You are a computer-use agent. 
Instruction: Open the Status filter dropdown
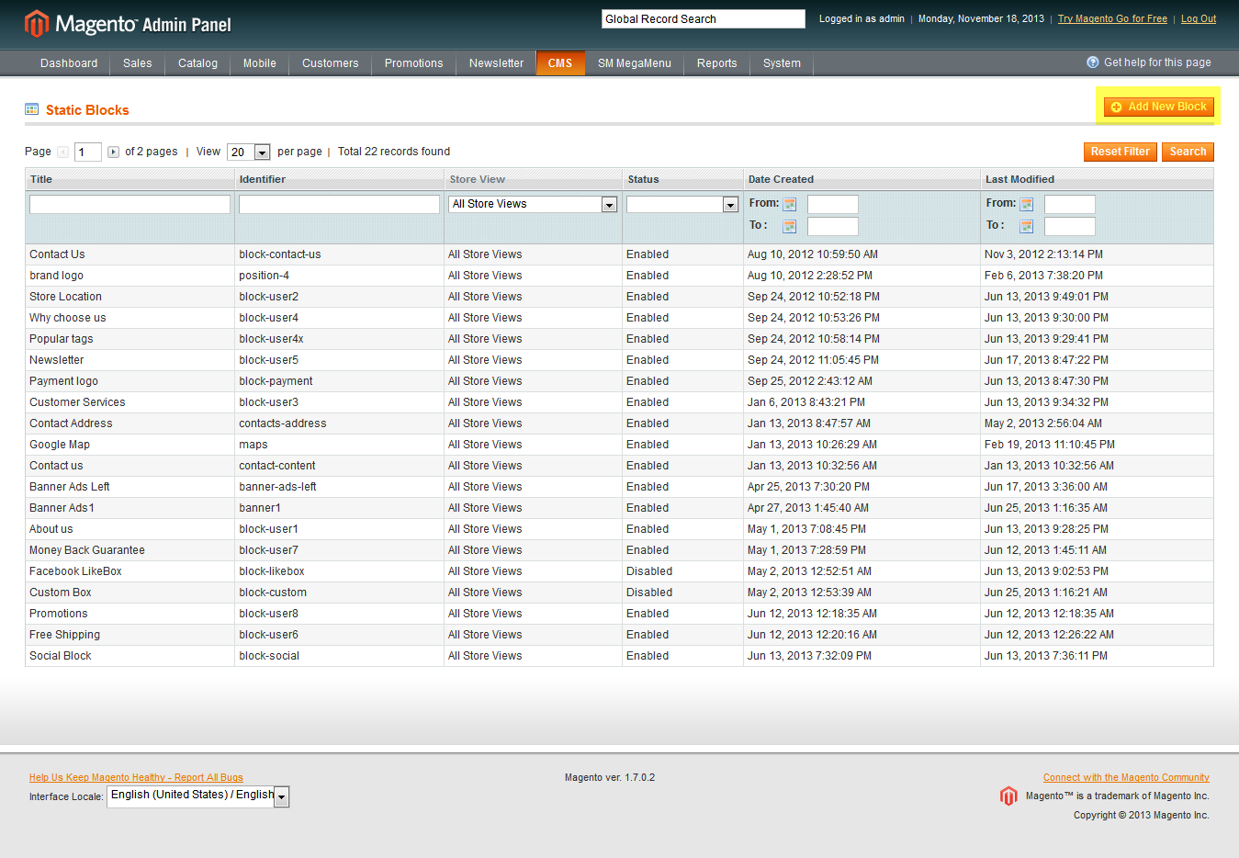682,204
